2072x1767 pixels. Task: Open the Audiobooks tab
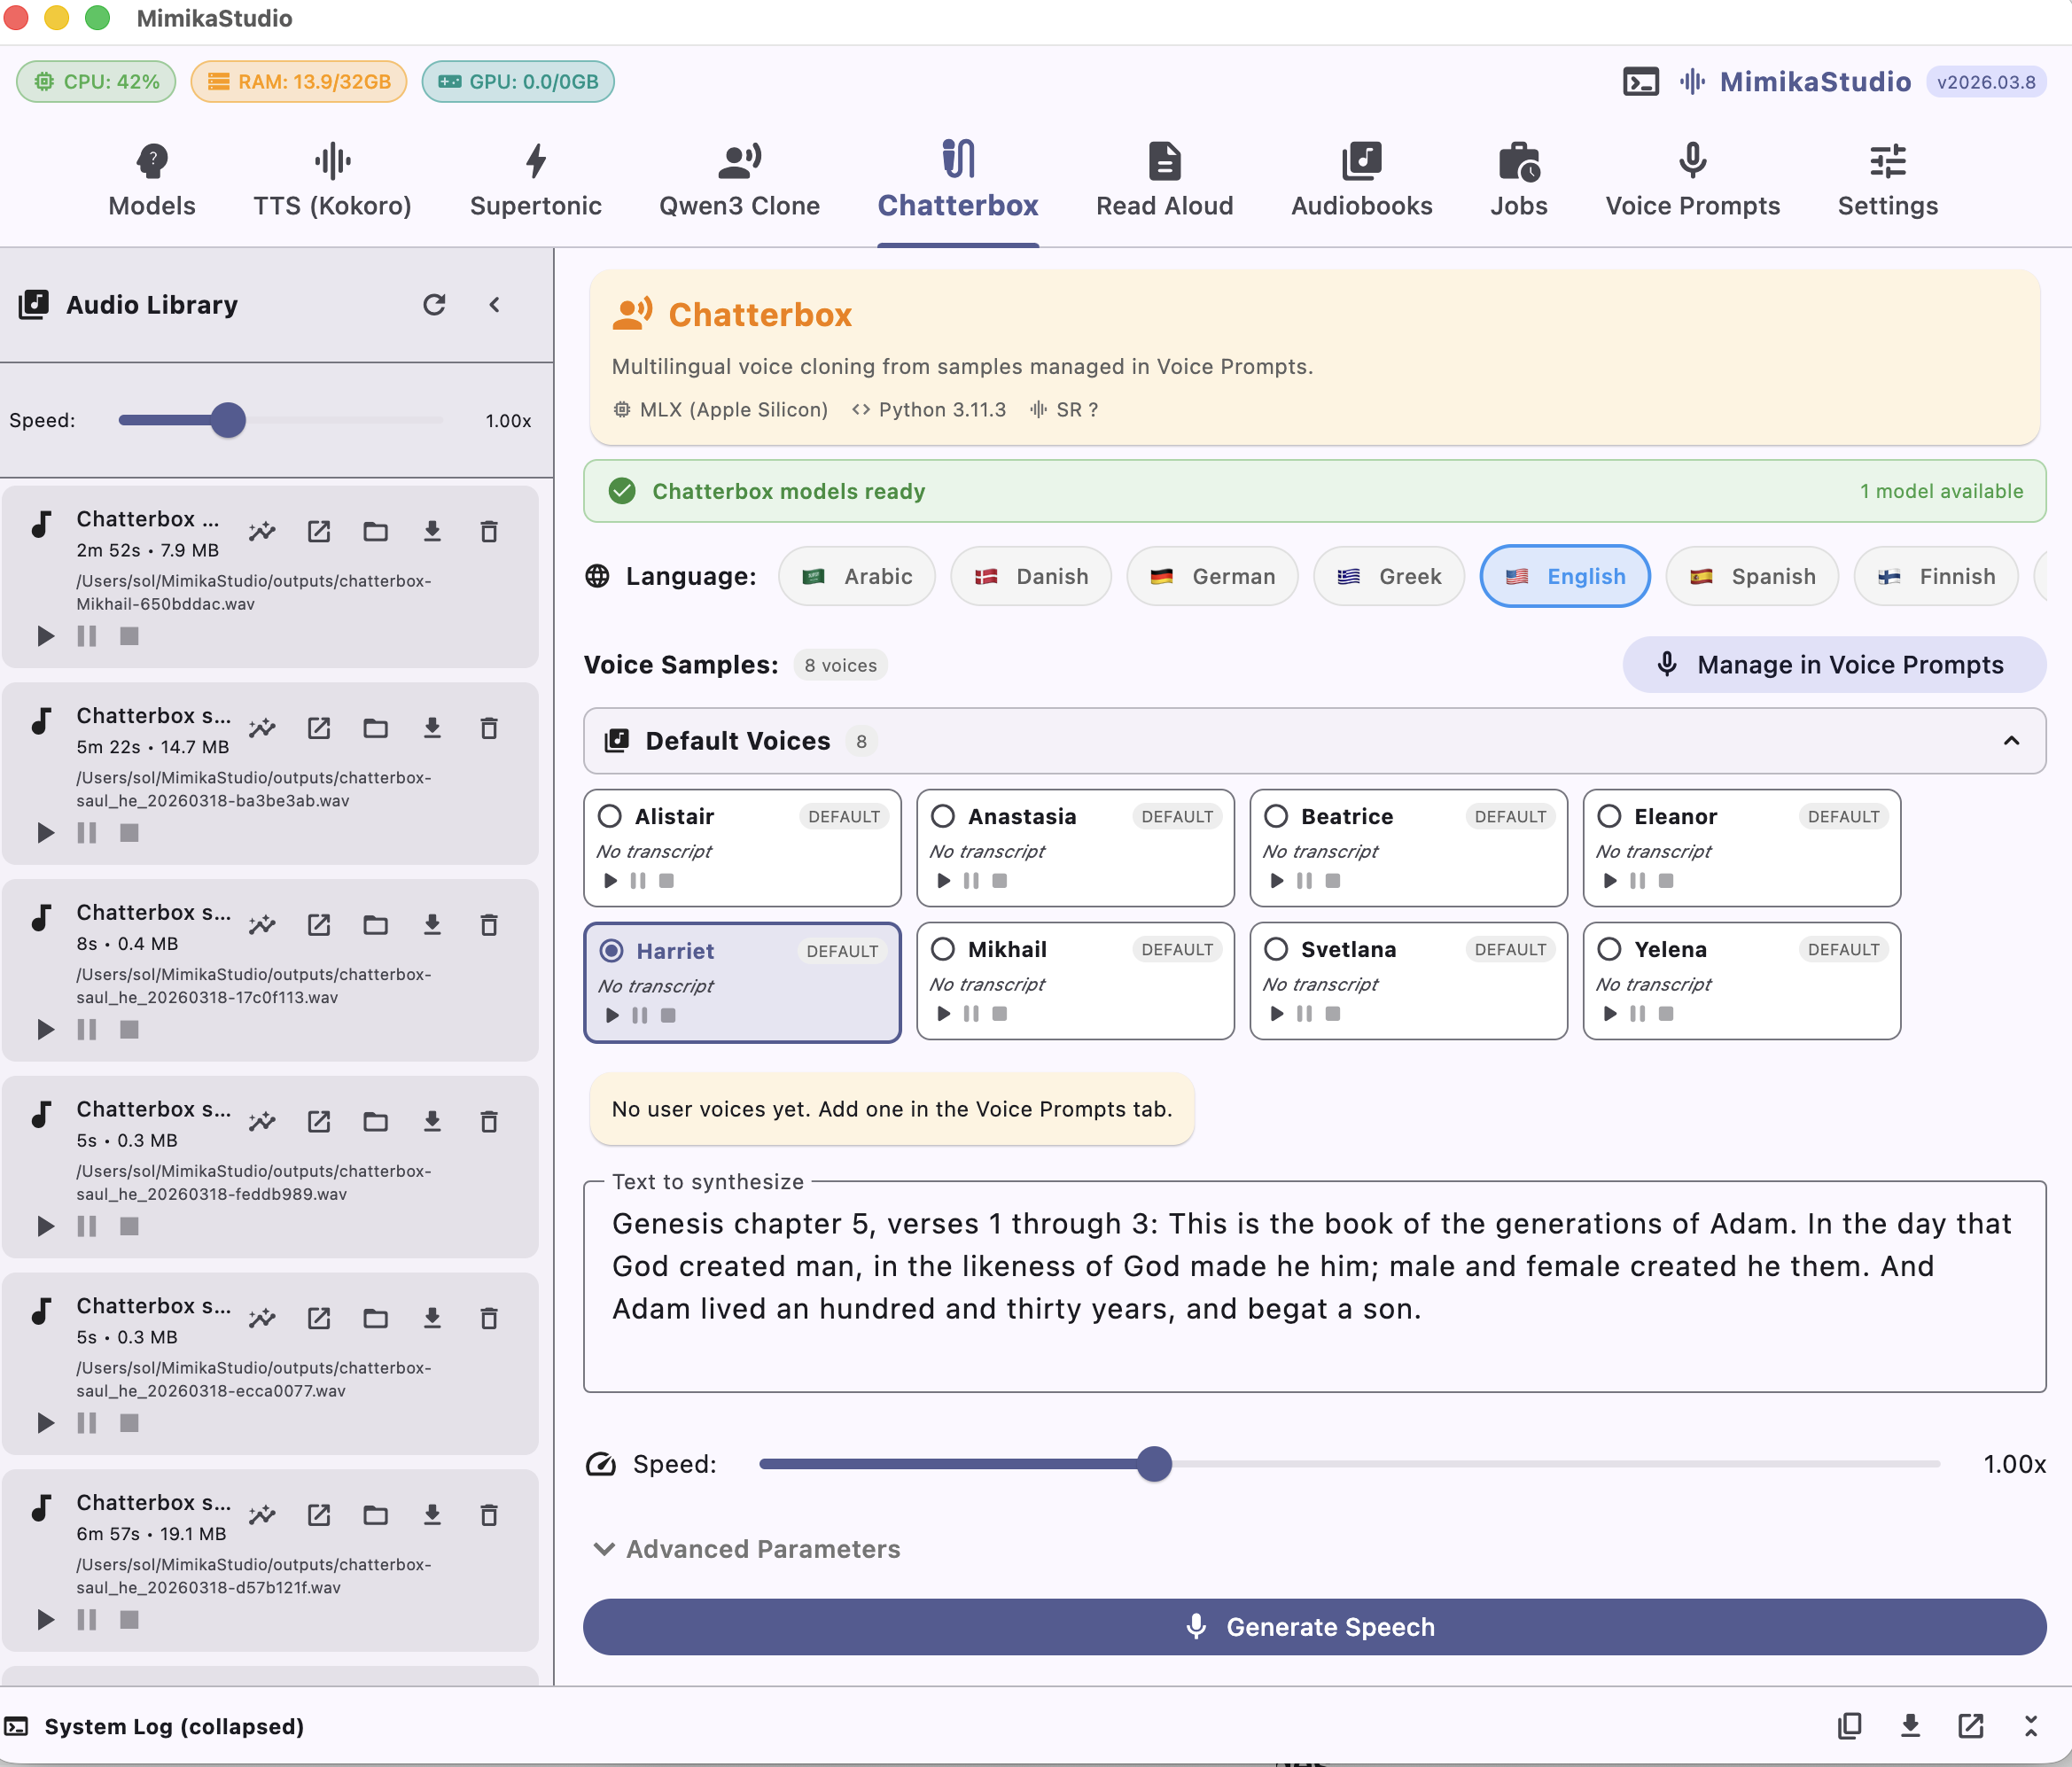1361,180
